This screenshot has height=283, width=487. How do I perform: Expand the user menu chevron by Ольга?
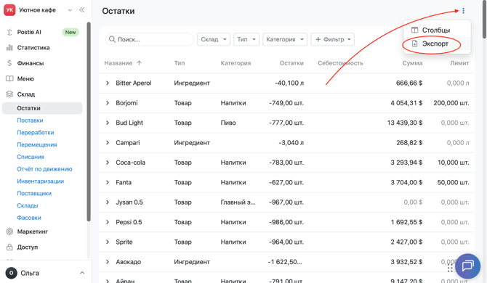(82, 273)
